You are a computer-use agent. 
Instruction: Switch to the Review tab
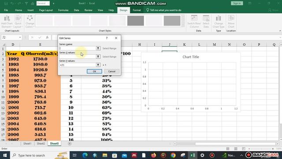pos(88,10)
